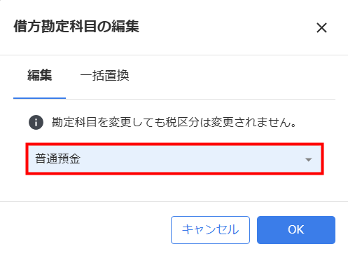
Task: Open the bulk replace tab labeled 一括置換
Action: (x=104, y=76)
